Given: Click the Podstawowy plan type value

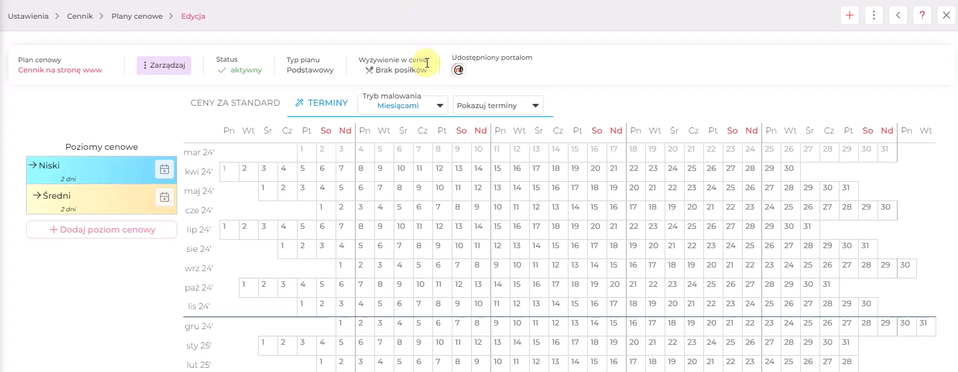Looking at the screenshot, I should click(310, 70).
